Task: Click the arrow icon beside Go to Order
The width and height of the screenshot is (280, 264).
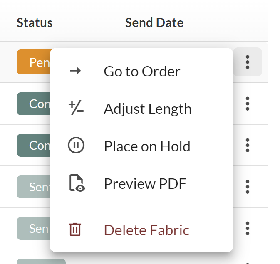Action: pos(75,71)
